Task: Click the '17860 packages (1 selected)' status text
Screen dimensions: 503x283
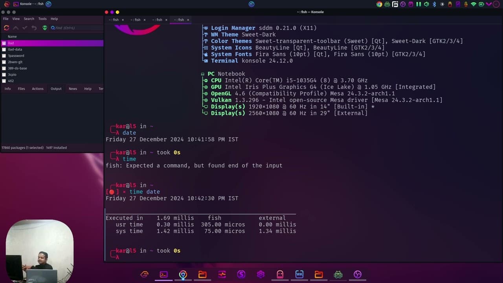Action: click(23, 148)
